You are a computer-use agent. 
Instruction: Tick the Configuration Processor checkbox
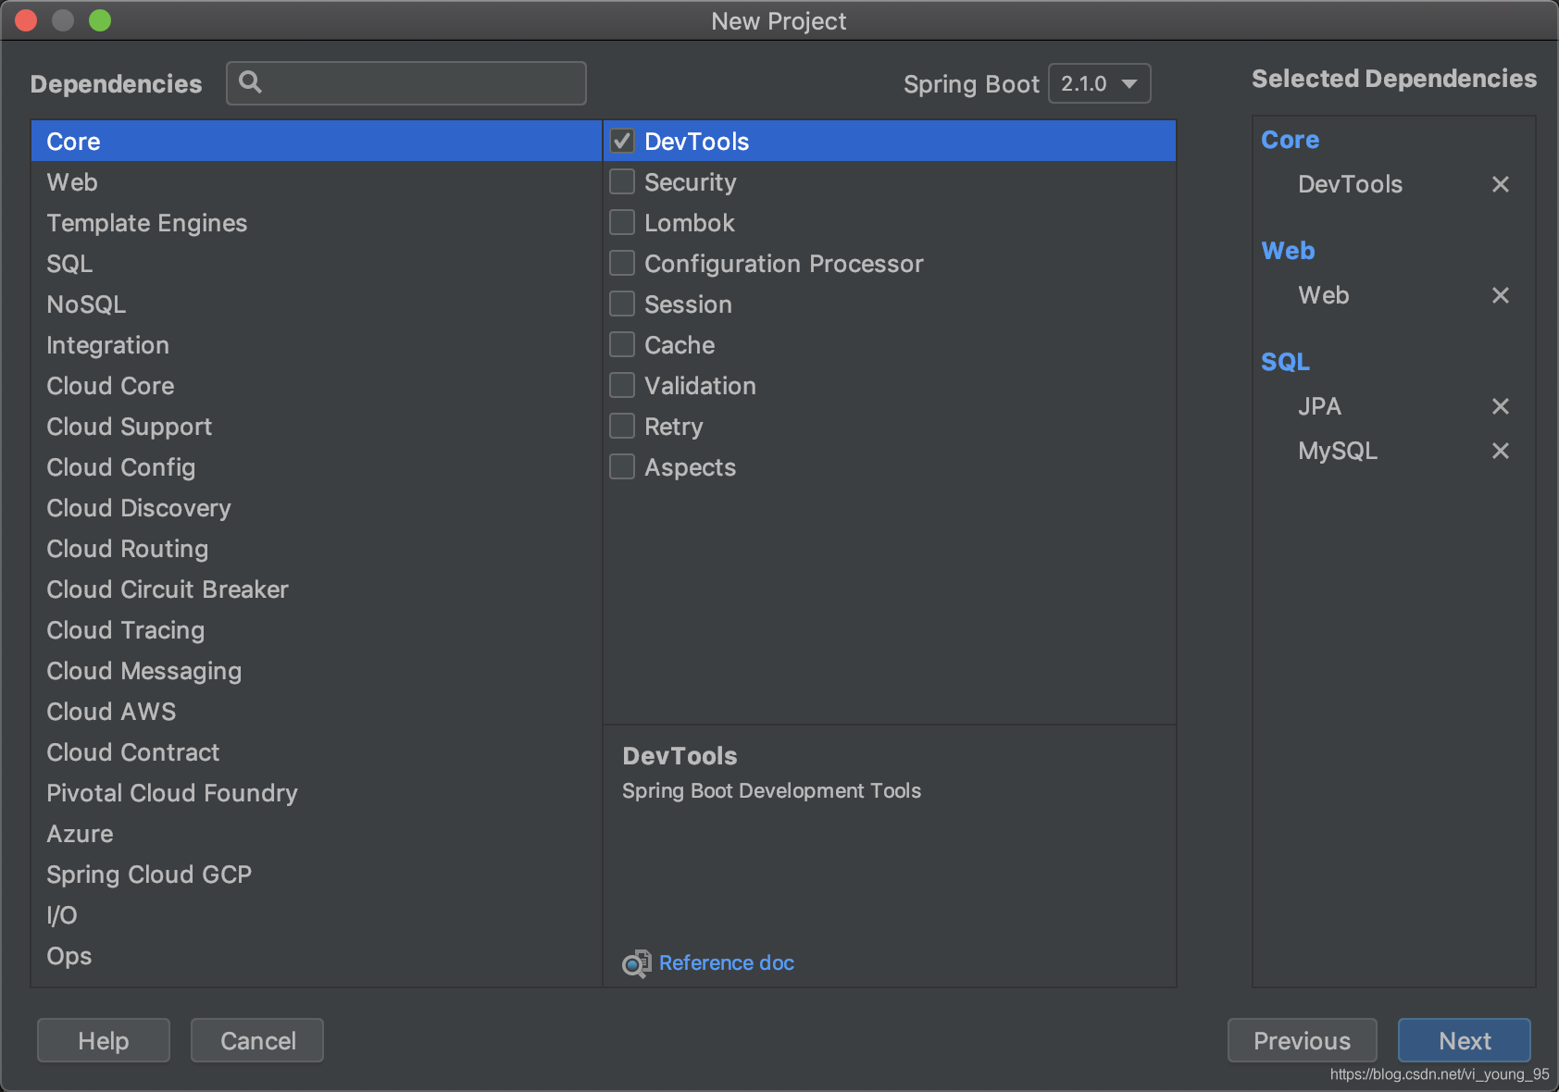622,263
